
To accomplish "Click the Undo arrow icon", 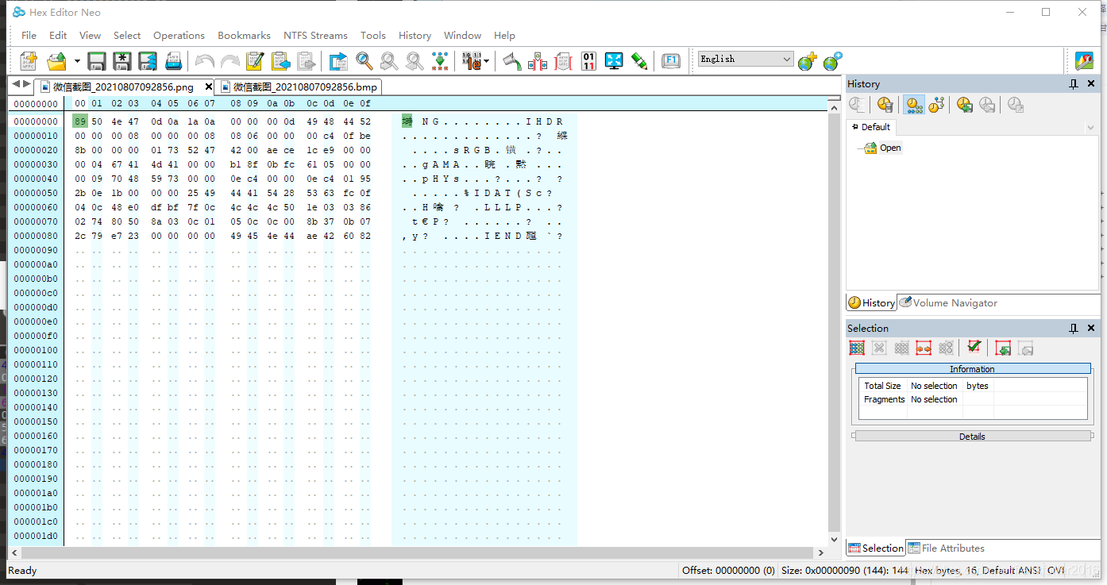I will click(x=204, y=60).
